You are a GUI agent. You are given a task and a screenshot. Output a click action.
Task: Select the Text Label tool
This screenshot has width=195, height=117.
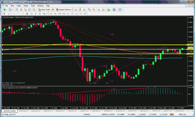click(40, 14)
